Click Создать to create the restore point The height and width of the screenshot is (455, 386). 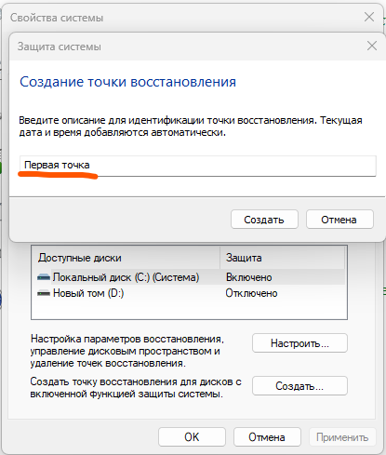pos(264,220)
